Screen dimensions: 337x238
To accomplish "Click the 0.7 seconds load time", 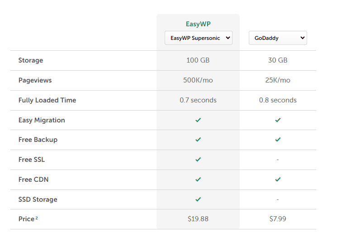I will coord(198,100).
